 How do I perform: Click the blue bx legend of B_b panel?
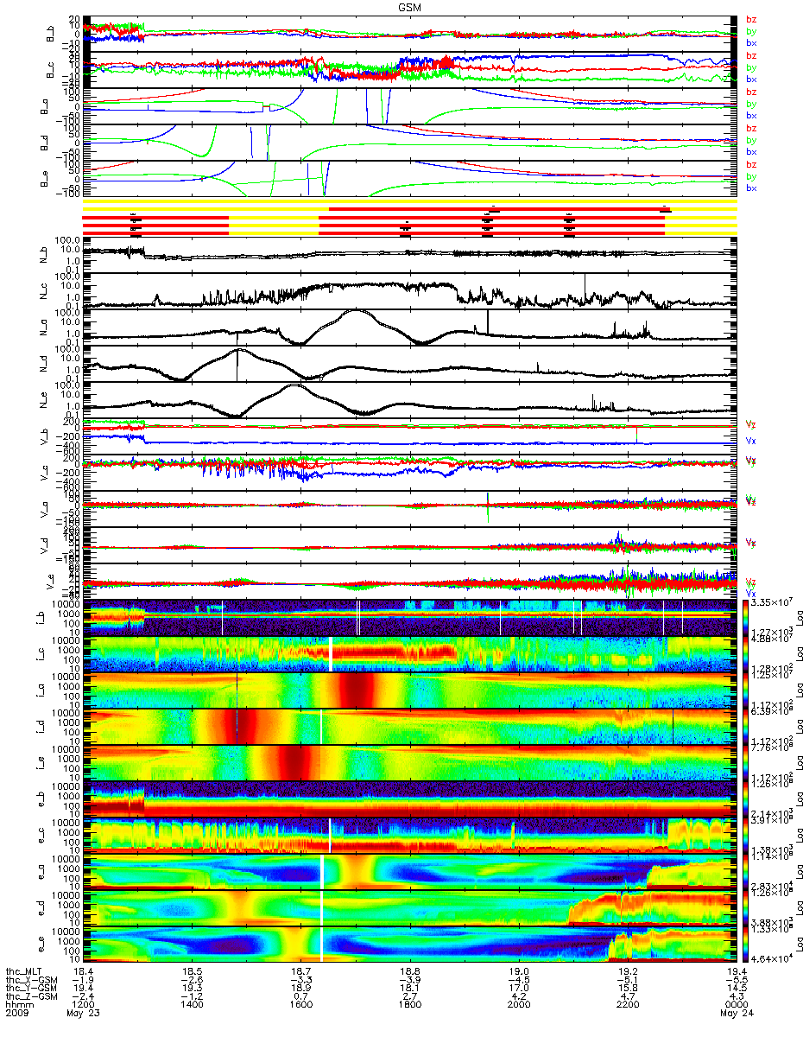(751, 44)
